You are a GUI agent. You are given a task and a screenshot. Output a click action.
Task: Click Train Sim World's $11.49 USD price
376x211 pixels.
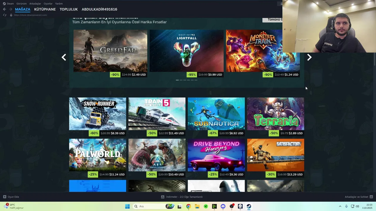[176, 133]
